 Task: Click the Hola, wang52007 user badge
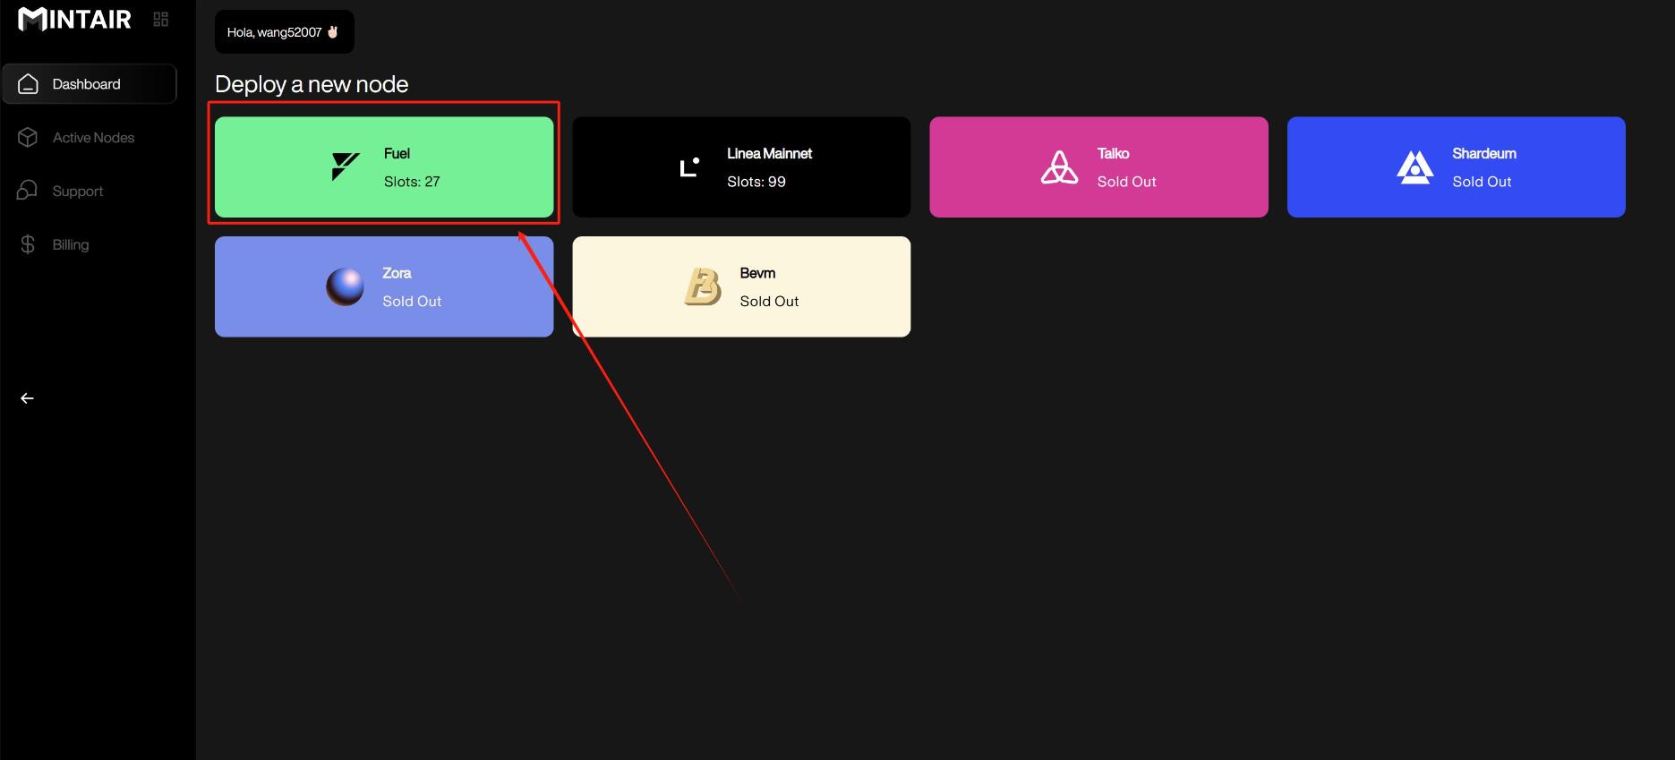click(x=284, y=32)
